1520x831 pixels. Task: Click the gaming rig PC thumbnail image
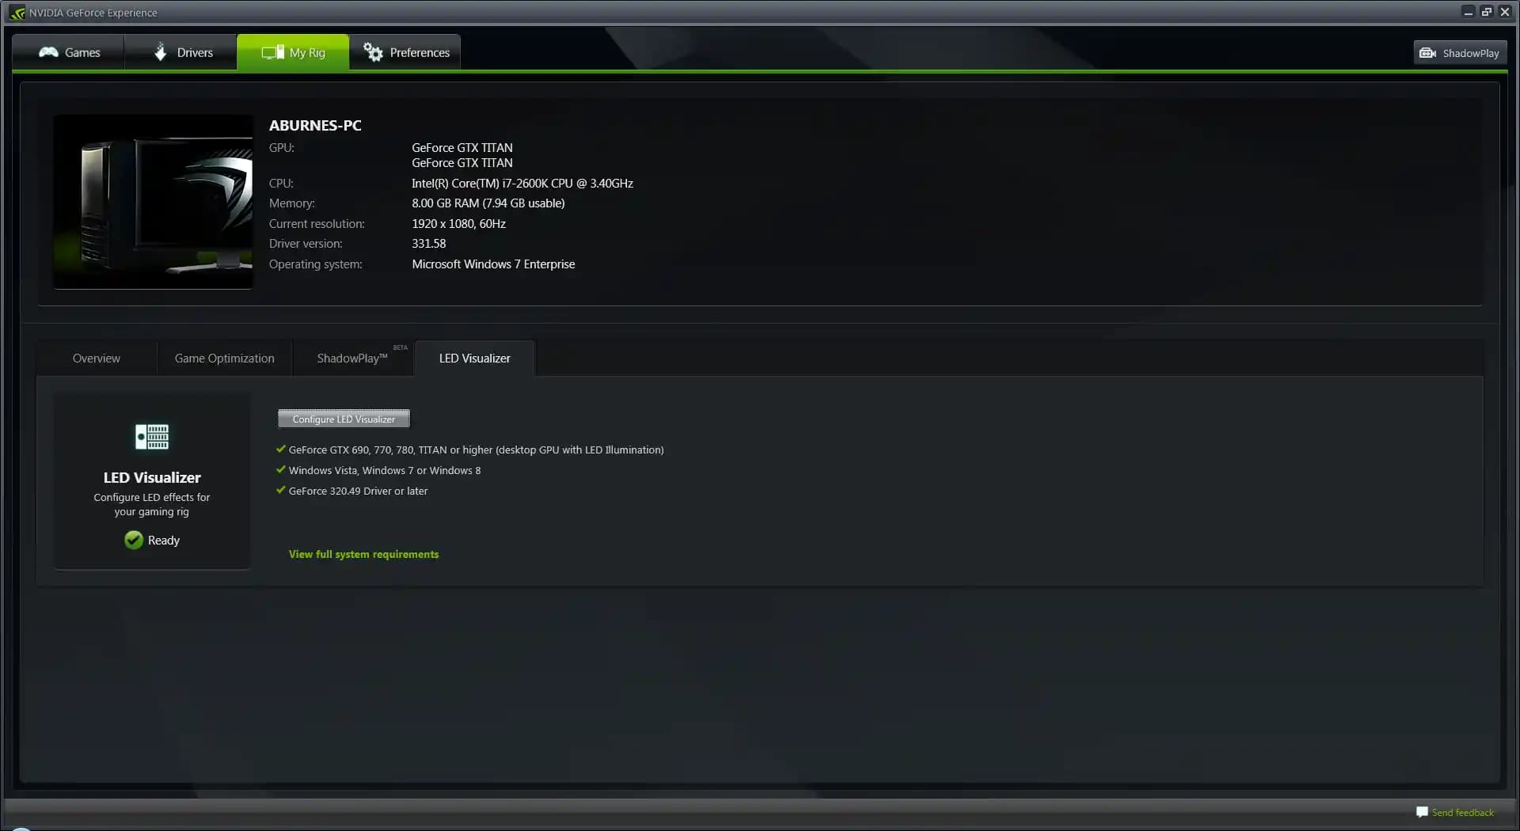154,202
